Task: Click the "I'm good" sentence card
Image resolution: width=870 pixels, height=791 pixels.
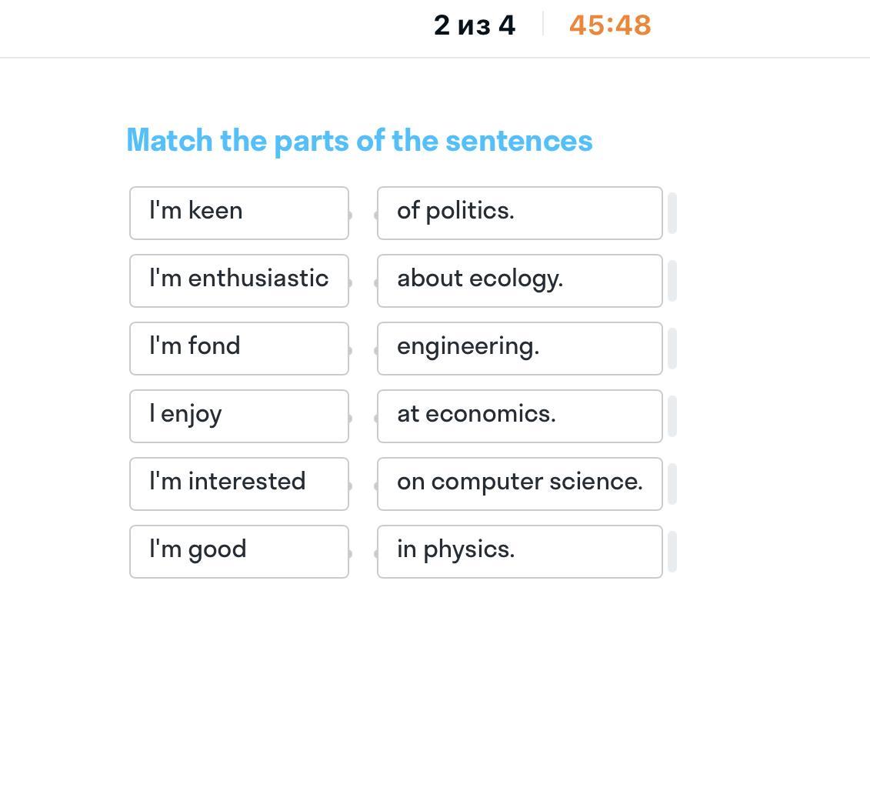Action: pyautogui.click(x=238, y=551)
